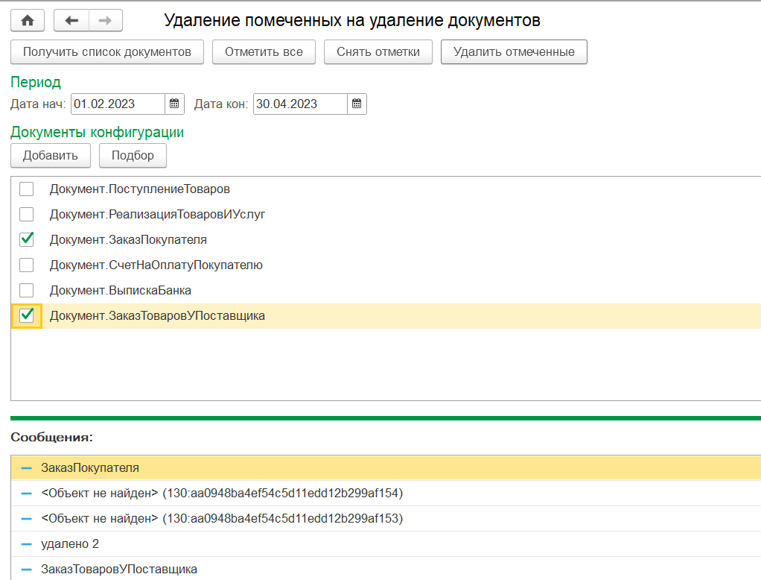Open calendar picker for end date
Screen dimensions: 761x580
coord(357,104)
